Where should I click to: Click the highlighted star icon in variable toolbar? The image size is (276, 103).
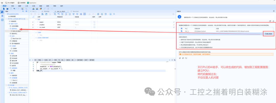85,14
